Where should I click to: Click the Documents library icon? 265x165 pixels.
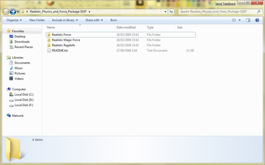coord(11,63)
